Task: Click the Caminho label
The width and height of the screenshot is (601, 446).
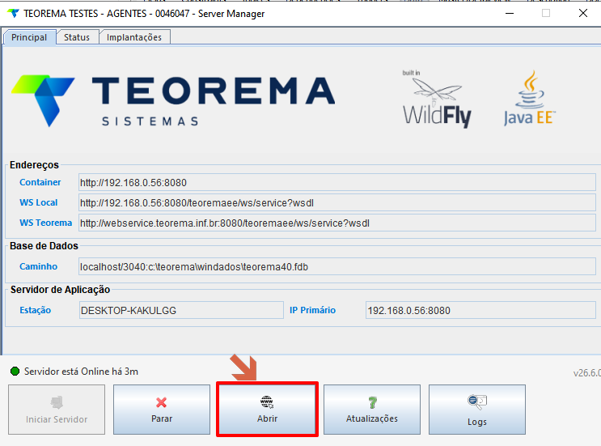Action: (38, 266)
